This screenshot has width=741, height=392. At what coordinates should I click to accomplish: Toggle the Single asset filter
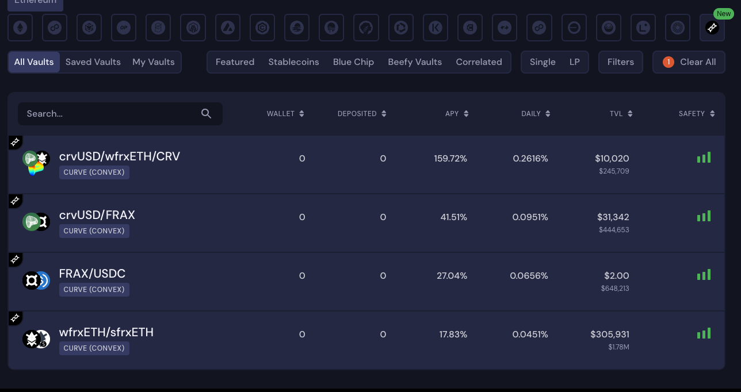point(543,62)
